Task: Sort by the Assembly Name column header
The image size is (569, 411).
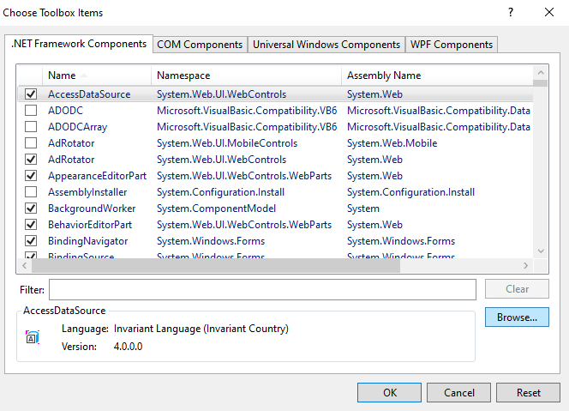Action: click(x=437, y=76)
